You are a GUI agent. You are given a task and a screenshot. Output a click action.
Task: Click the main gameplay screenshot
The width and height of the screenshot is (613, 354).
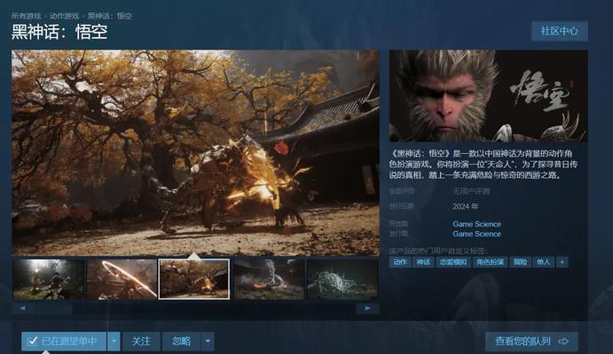195,152
